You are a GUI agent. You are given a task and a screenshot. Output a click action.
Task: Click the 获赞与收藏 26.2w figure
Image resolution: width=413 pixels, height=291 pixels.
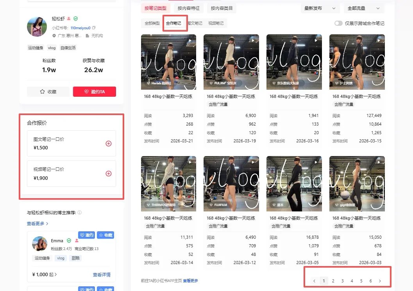pyautogui.click(x=93, y=70)
